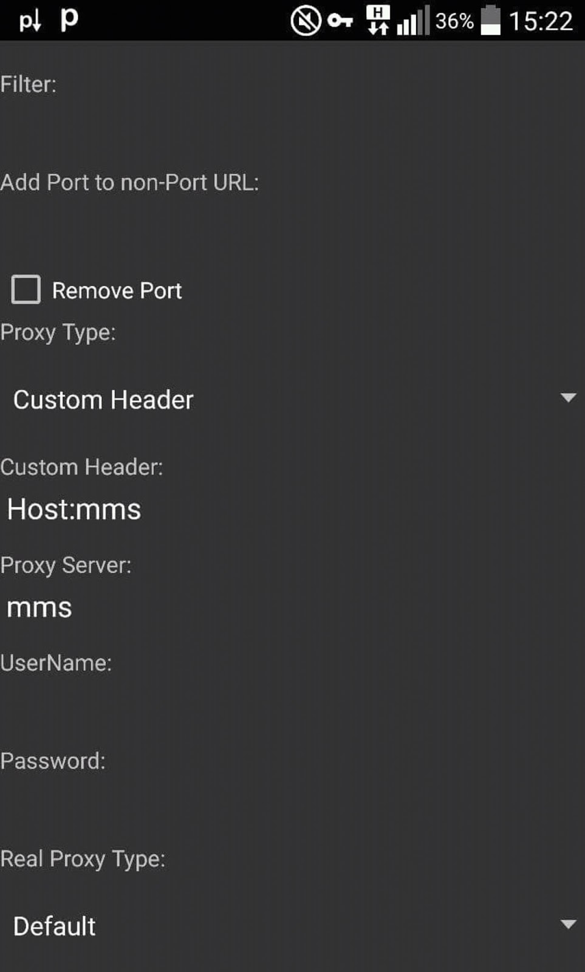Image resolution: width=585 pixels, height=972 pixels.
Task: Tap the Psiphon download icon in status bar
Action: (x=30, y=22)
